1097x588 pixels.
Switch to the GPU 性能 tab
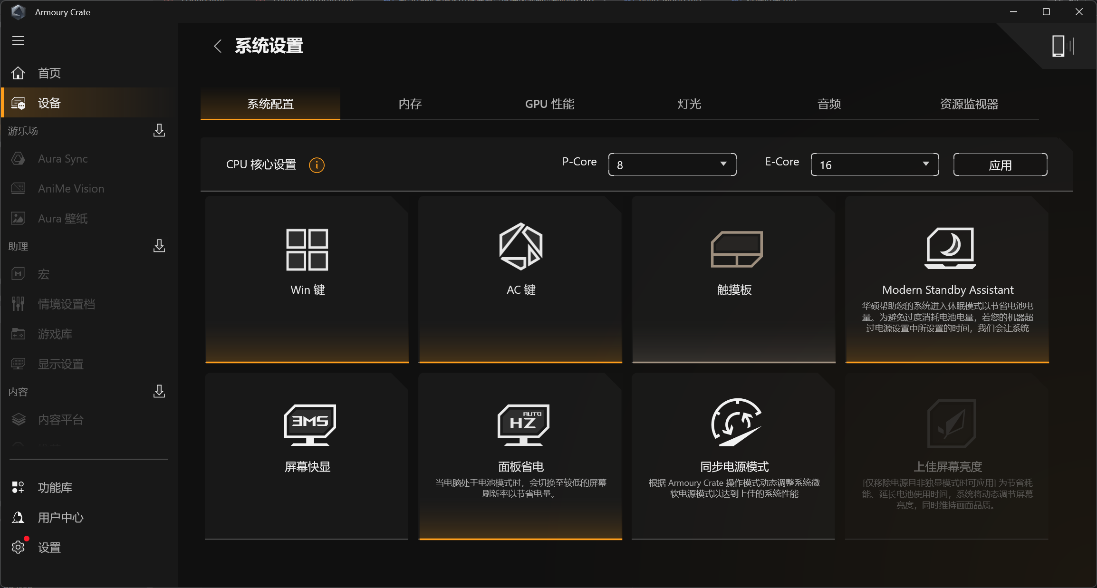pos(550,104)
